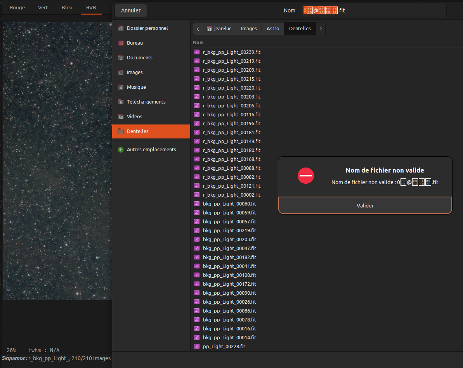Click path bar back chevron
Image resolution: width=463 pixels, height=368 pixels.
(x=198, y=29)
